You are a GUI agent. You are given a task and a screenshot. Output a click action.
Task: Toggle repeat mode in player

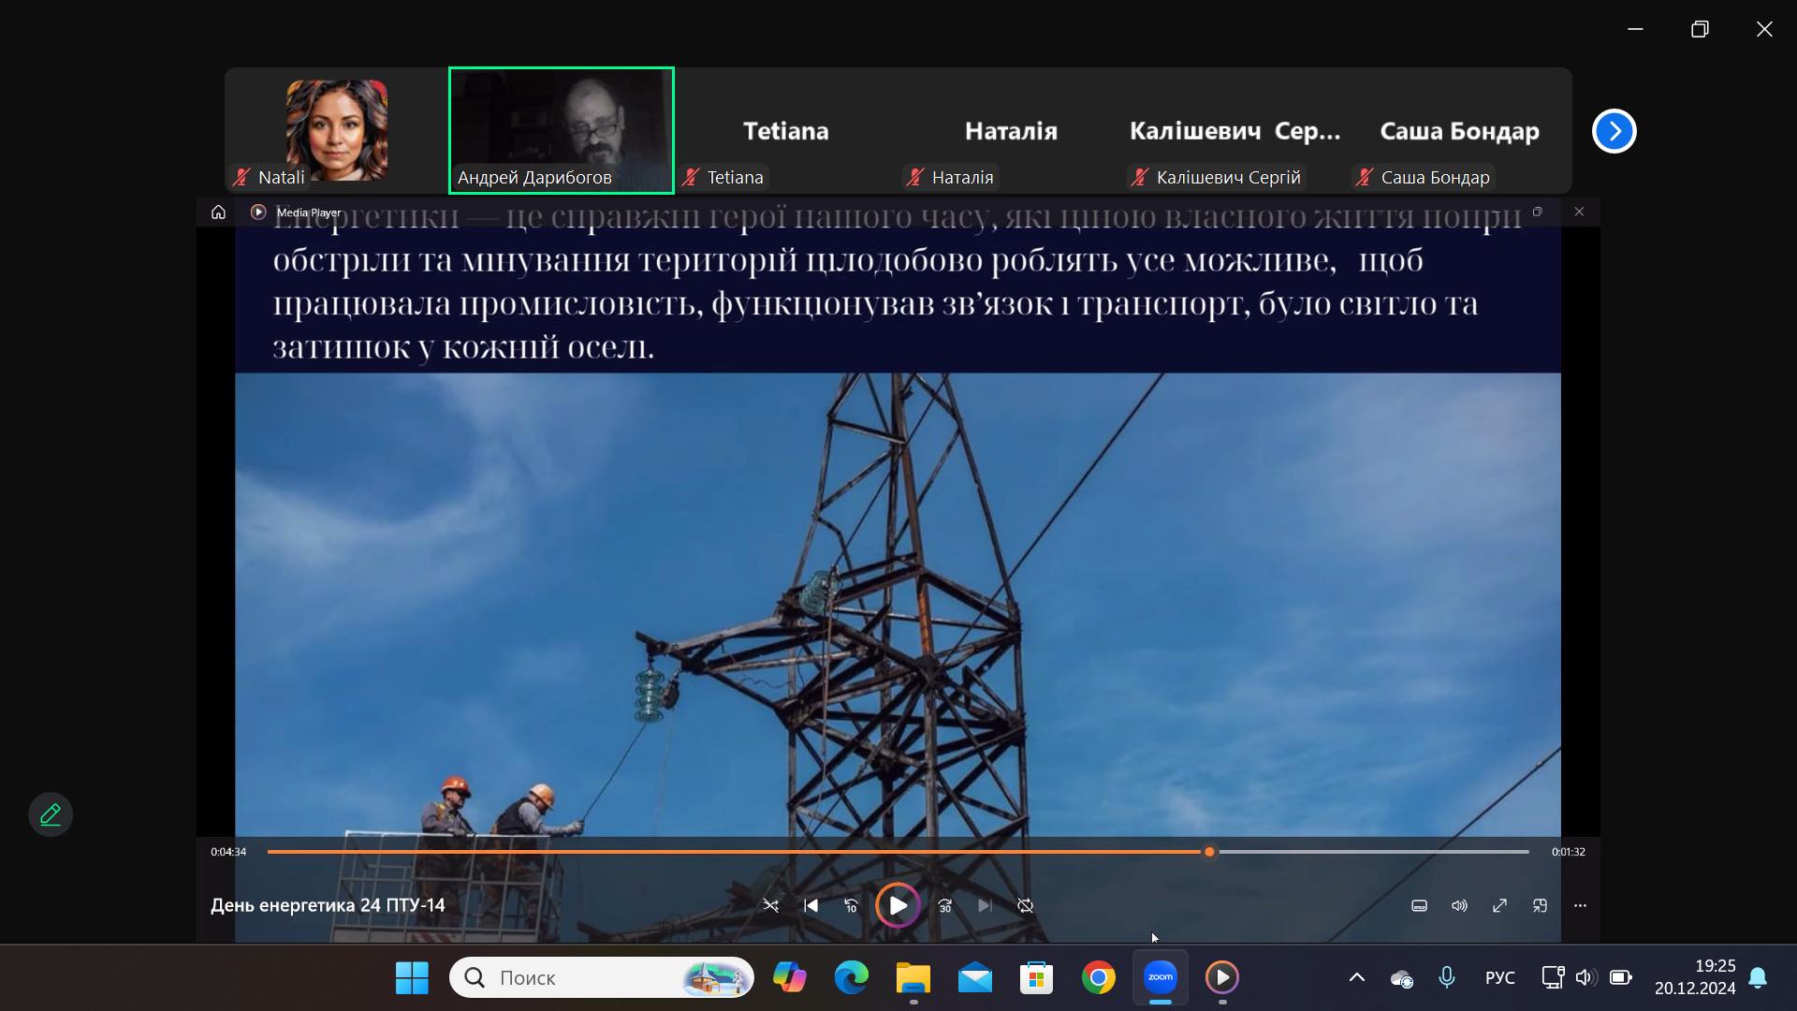click(1026, 905)
